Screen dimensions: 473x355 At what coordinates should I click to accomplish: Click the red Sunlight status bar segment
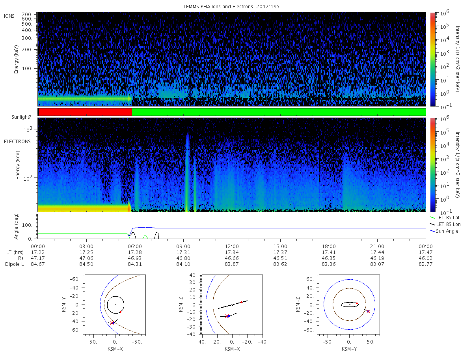tap(85, 112)
